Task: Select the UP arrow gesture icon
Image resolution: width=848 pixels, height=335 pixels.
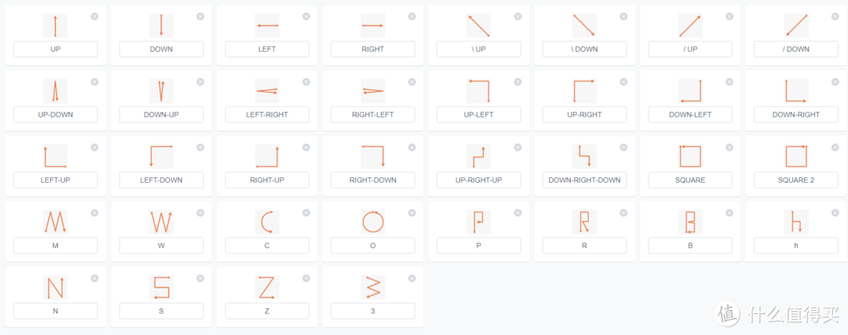Action: click(x=55, y=25)
